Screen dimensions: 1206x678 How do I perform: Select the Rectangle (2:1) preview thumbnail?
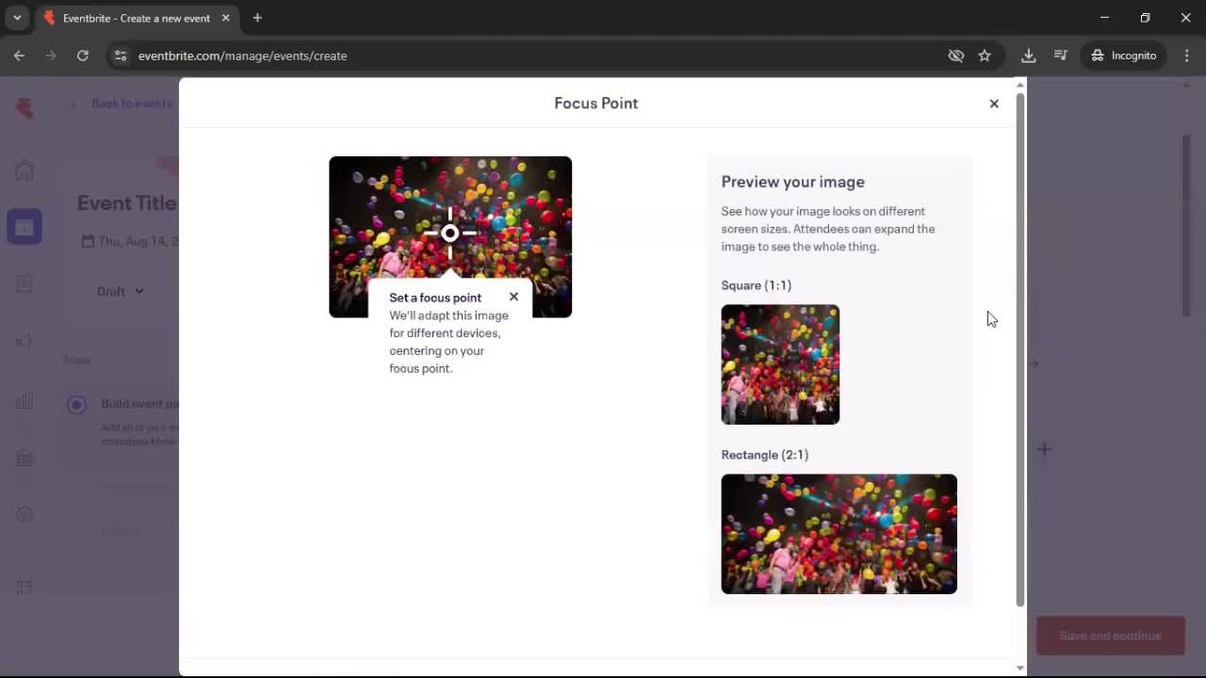tap(839, 534)
